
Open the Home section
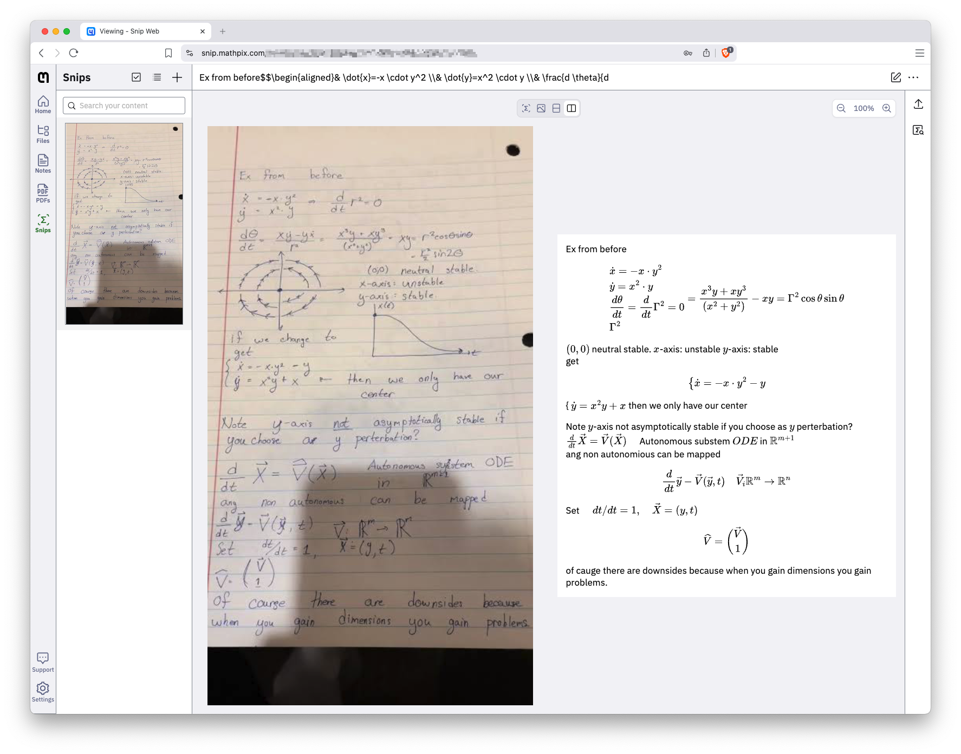pos(43,104)
